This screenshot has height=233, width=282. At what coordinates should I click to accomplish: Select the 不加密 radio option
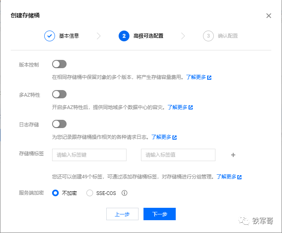point(55,193)
